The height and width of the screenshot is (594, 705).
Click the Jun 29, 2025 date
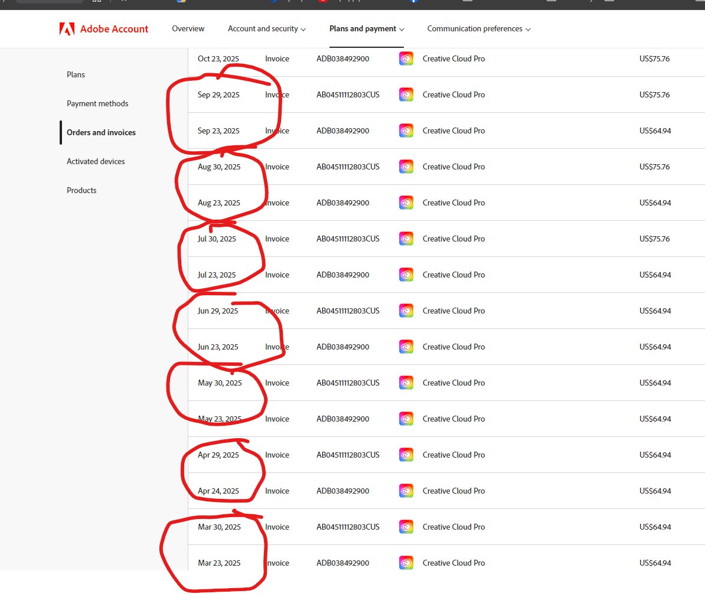218,311
